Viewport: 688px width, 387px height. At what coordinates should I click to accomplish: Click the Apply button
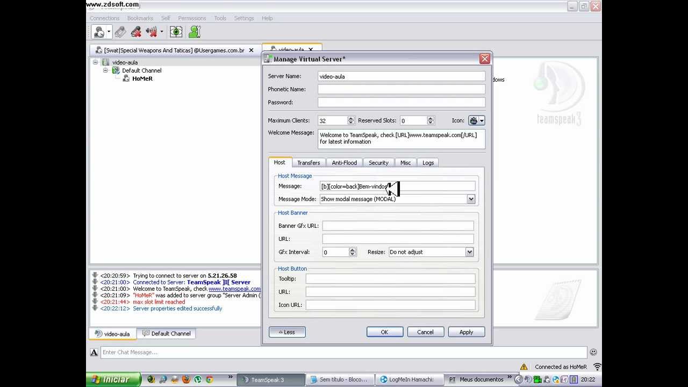pos(466,332)
